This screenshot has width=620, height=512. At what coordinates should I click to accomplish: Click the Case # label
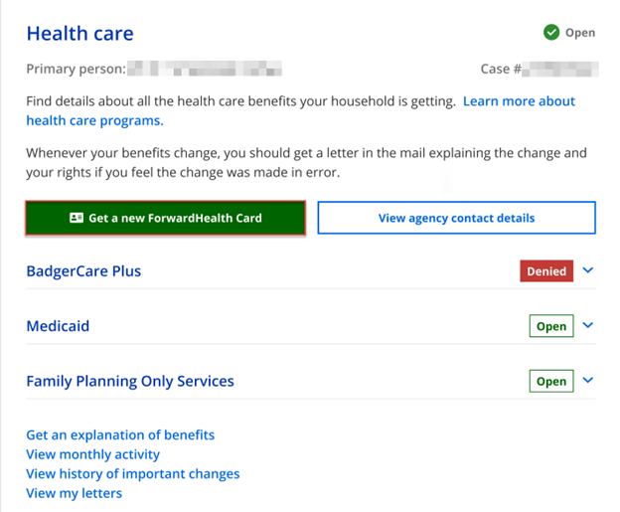(500, 70)
